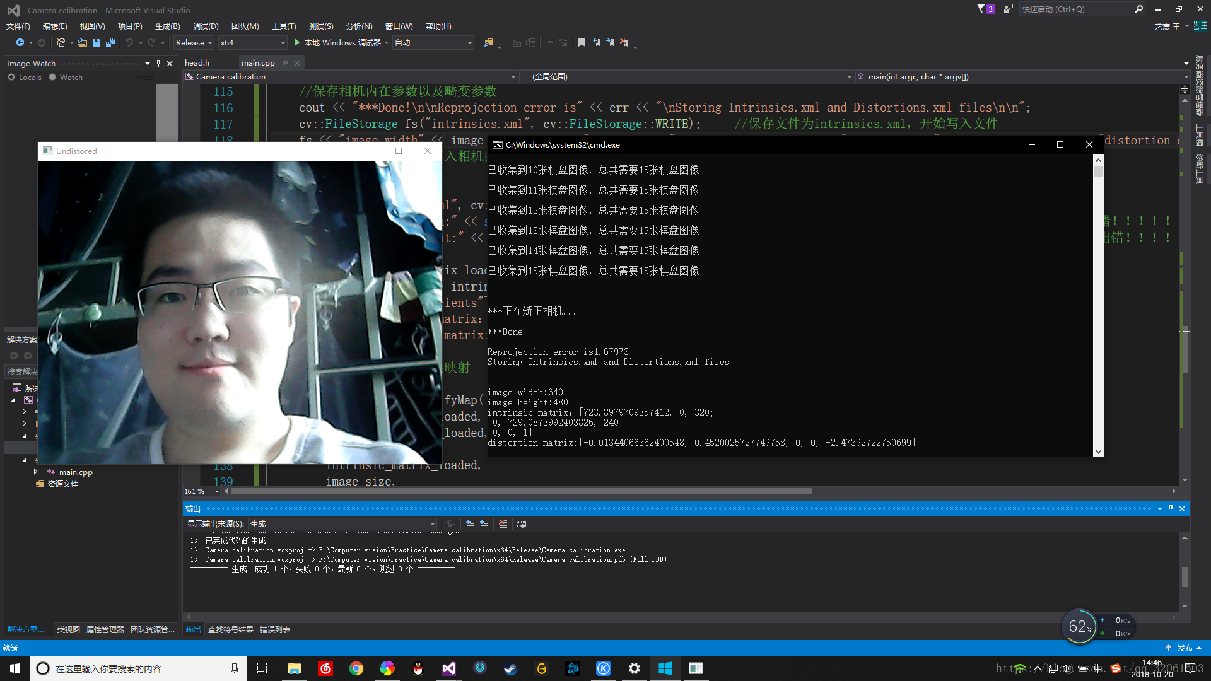Open the Release configuration dropdown
Image resolution: width=1211 pixels, height=681 pixels.
point(194,43)
